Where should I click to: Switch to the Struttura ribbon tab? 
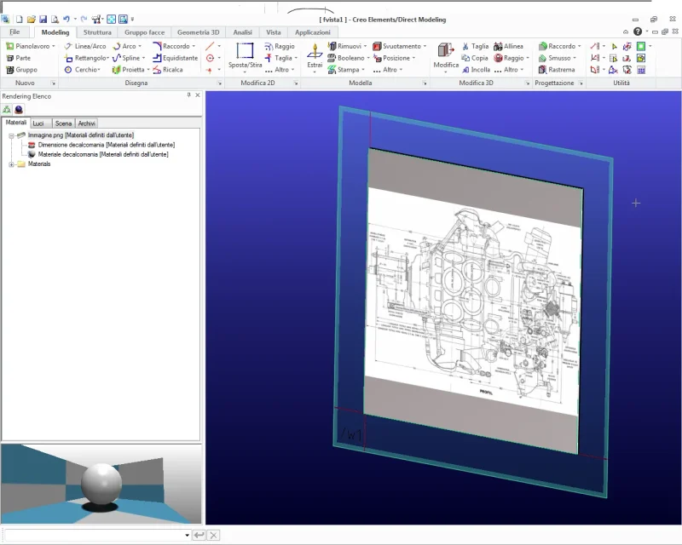[x=97, y=32]
